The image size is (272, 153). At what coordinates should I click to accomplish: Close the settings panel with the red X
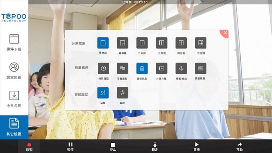coord(225,33)
